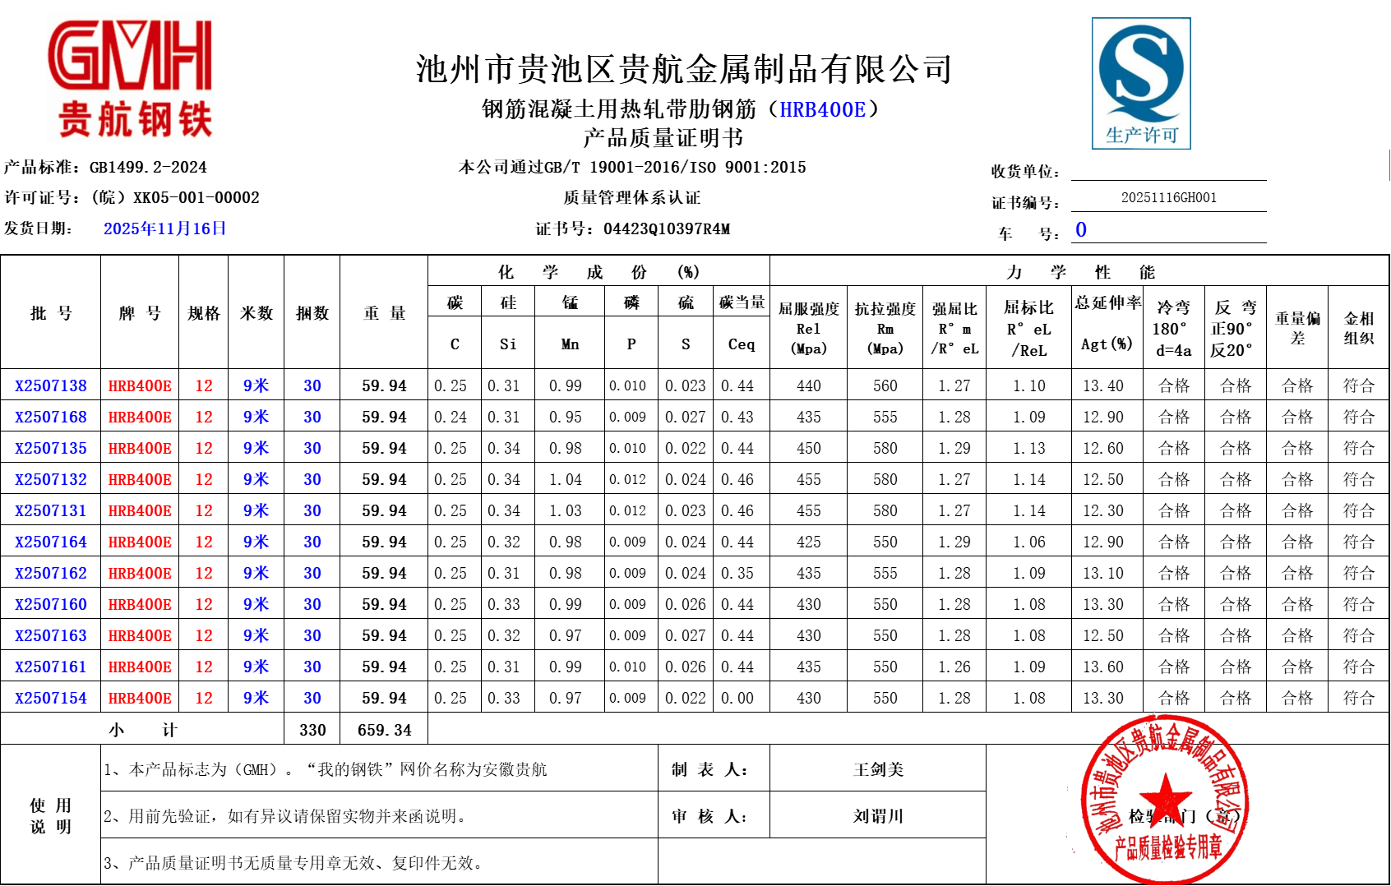Click certificate number 20251116GH001 field
Screen dimensions: 1391x886
click(1167, 198)
